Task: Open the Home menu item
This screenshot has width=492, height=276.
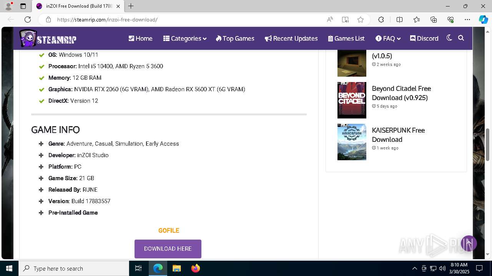Action: pyautogui.click(x=140, y=38)
